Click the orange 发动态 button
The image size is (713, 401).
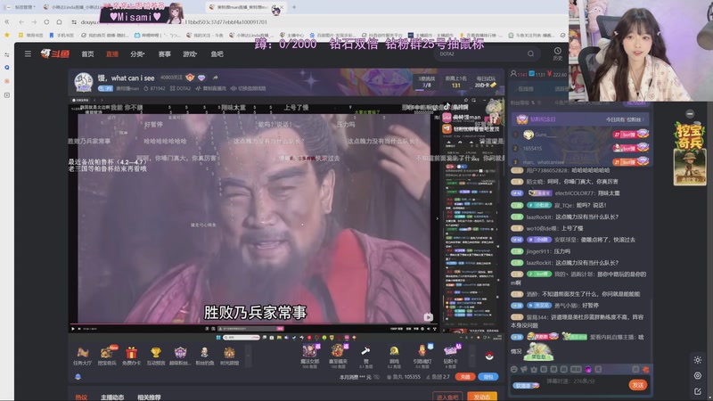pyautogui.click(x=482, y=397)
